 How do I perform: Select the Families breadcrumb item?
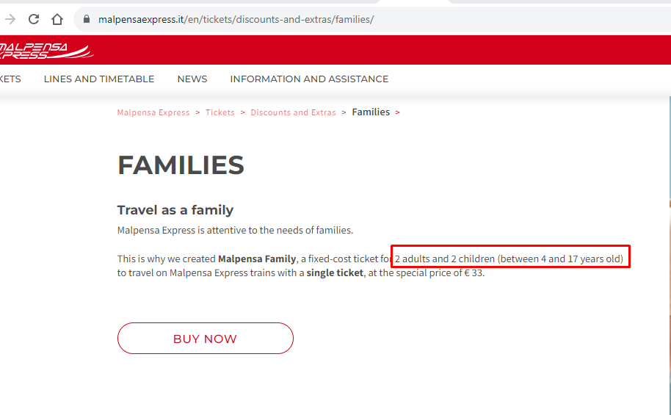[371, 112]
